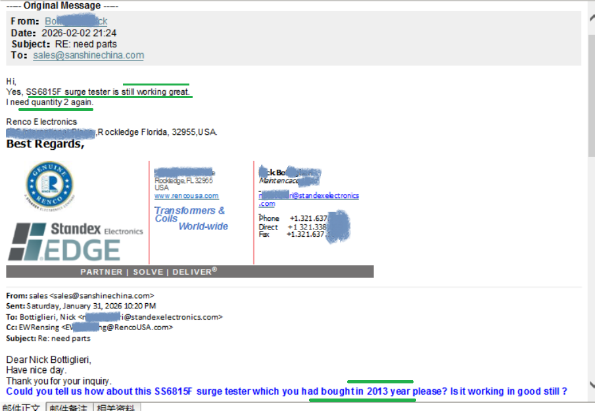Click the blue question about SS6815F surge tester
The image size is (595, 411).
click(x=286, y=392)
